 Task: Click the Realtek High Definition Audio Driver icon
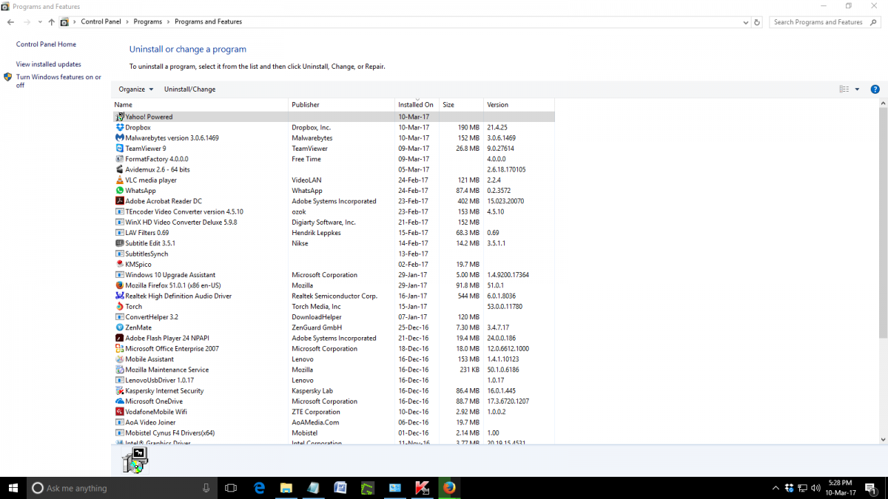point(119,296)
